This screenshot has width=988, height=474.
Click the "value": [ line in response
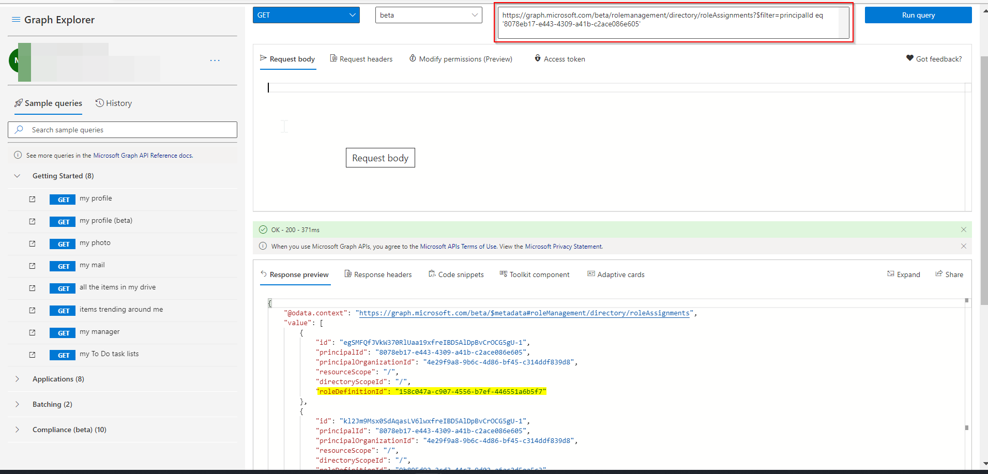303,323
